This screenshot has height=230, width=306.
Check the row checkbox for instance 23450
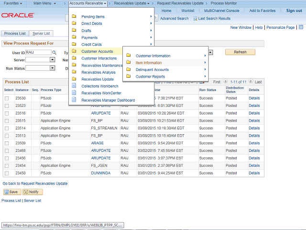tap(7, 173)
